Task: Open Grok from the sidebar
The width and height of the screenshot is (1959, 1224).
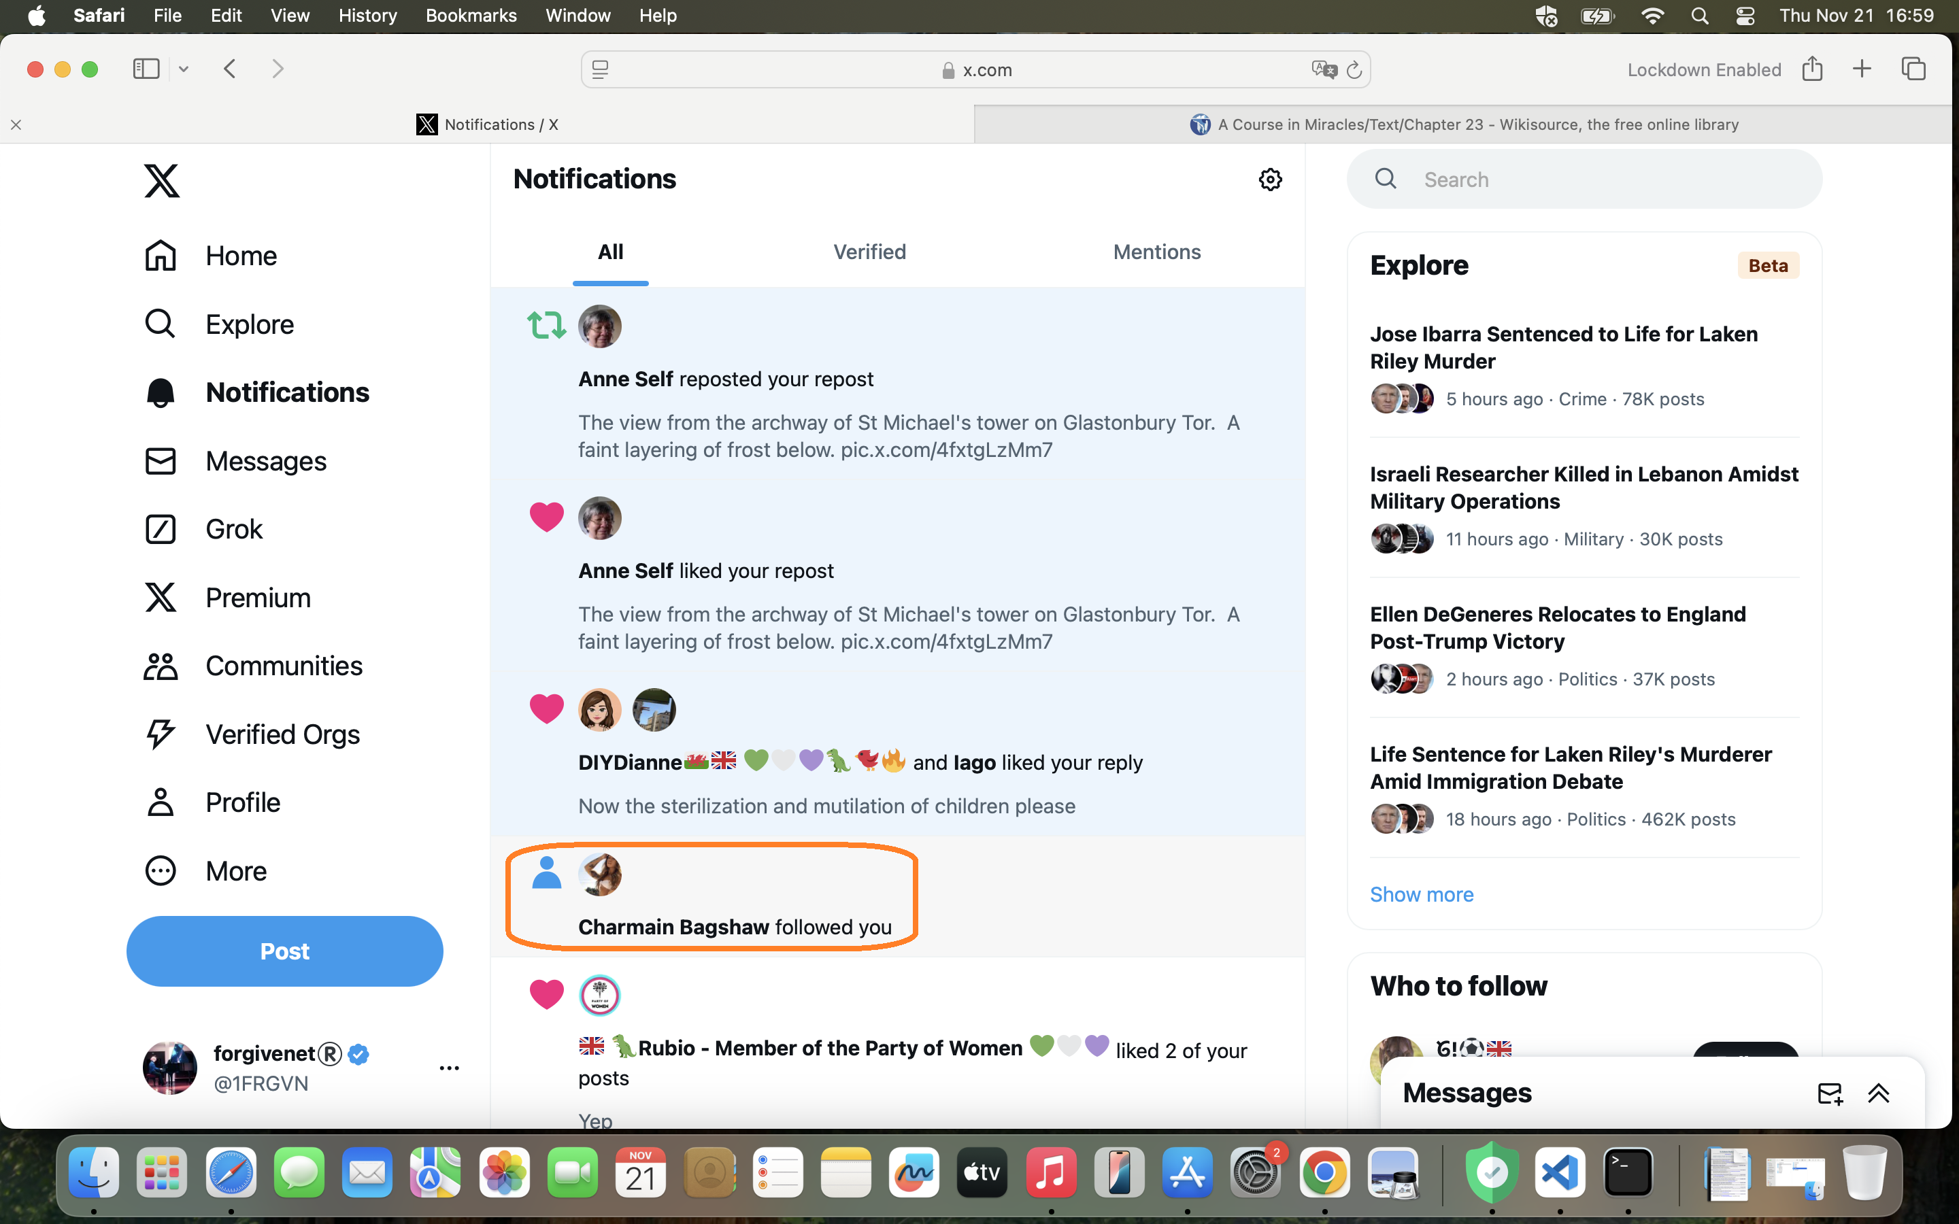Action: [x=203, y=528]
